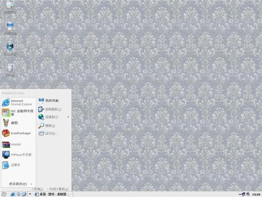
Task: Click the 关闭计算机(U) shut down button
Action: tap(58, 189)
